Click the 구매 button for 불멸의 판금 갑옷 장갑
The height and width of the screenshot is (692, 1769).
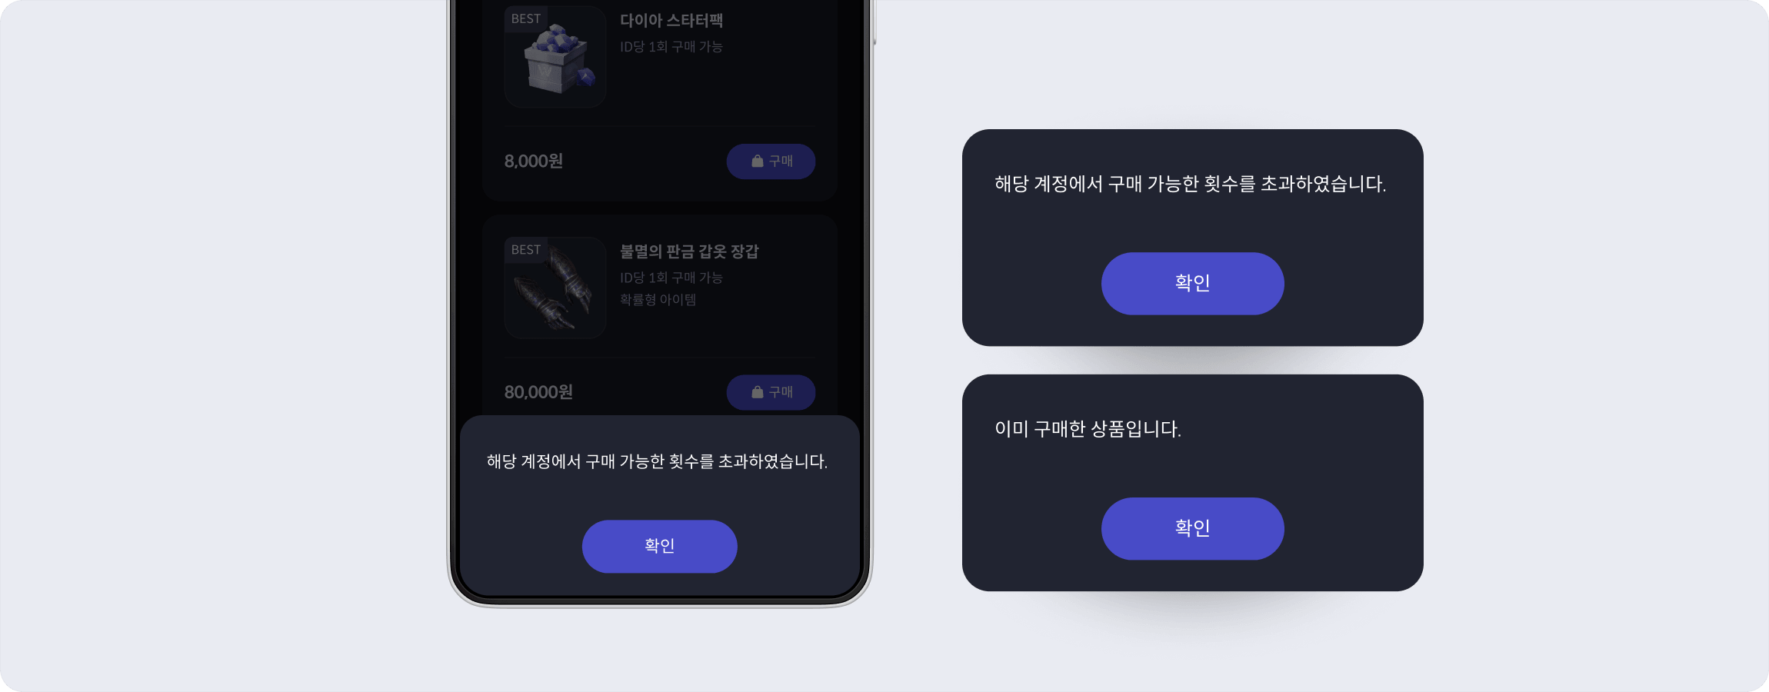[771, 392]
